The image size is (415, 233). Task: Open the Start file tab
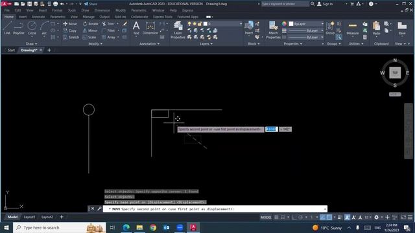[11, 50]
